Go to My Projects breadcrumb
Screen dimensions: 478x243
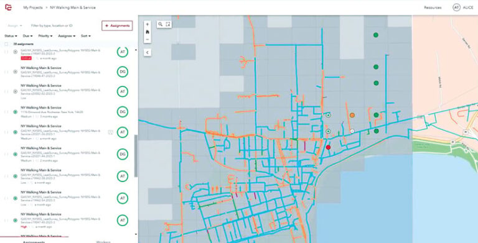[33, 7]
